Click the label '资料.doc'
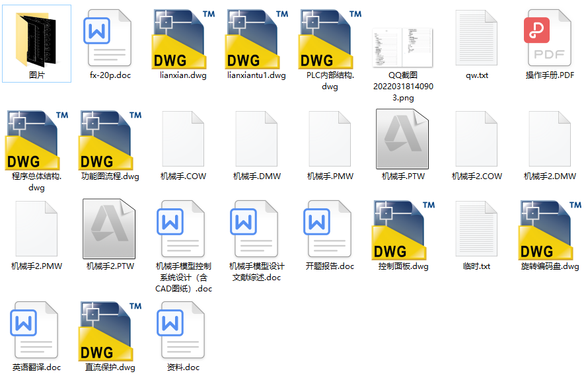This screenshot has height=384, width=584. (183, 367)
